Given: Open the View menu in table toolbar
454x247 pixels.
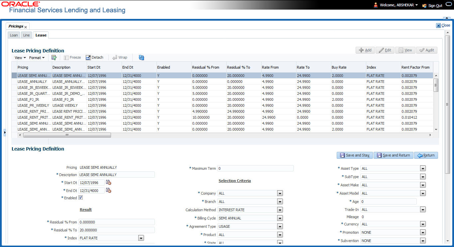Looking at the screenshot, I should 20,58.
